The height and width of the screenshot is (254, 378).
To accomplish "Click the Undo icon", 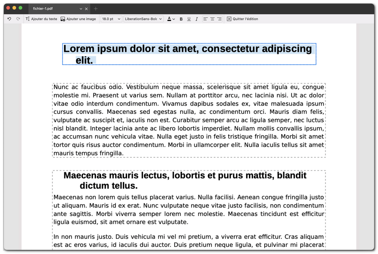I will click(9, 19).
